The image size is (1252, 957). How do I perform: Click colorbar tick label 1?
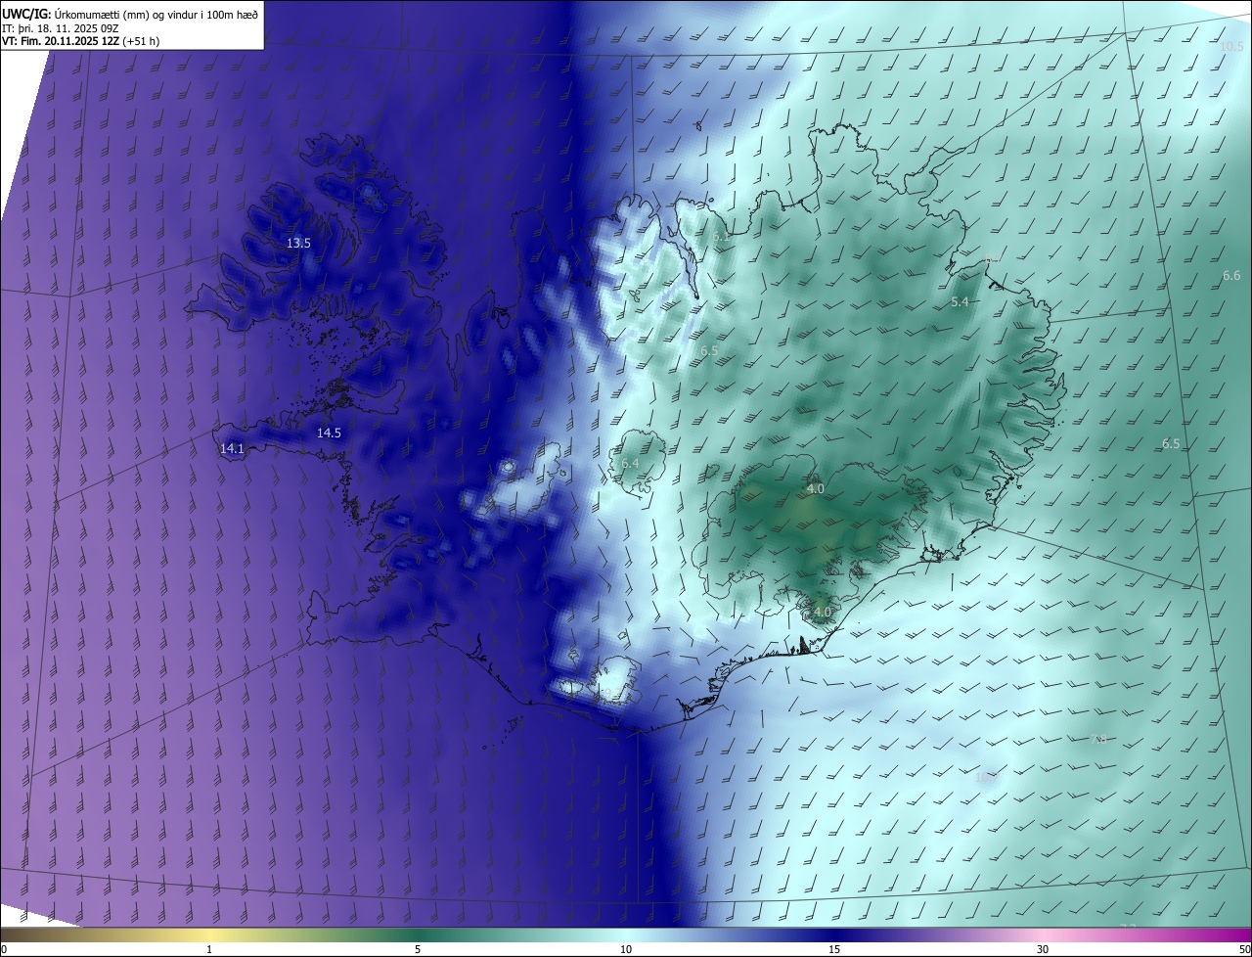coord(209,949)
